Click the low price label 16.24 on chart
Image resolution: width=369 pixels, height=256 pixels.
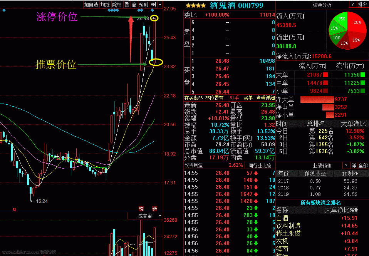42,201
